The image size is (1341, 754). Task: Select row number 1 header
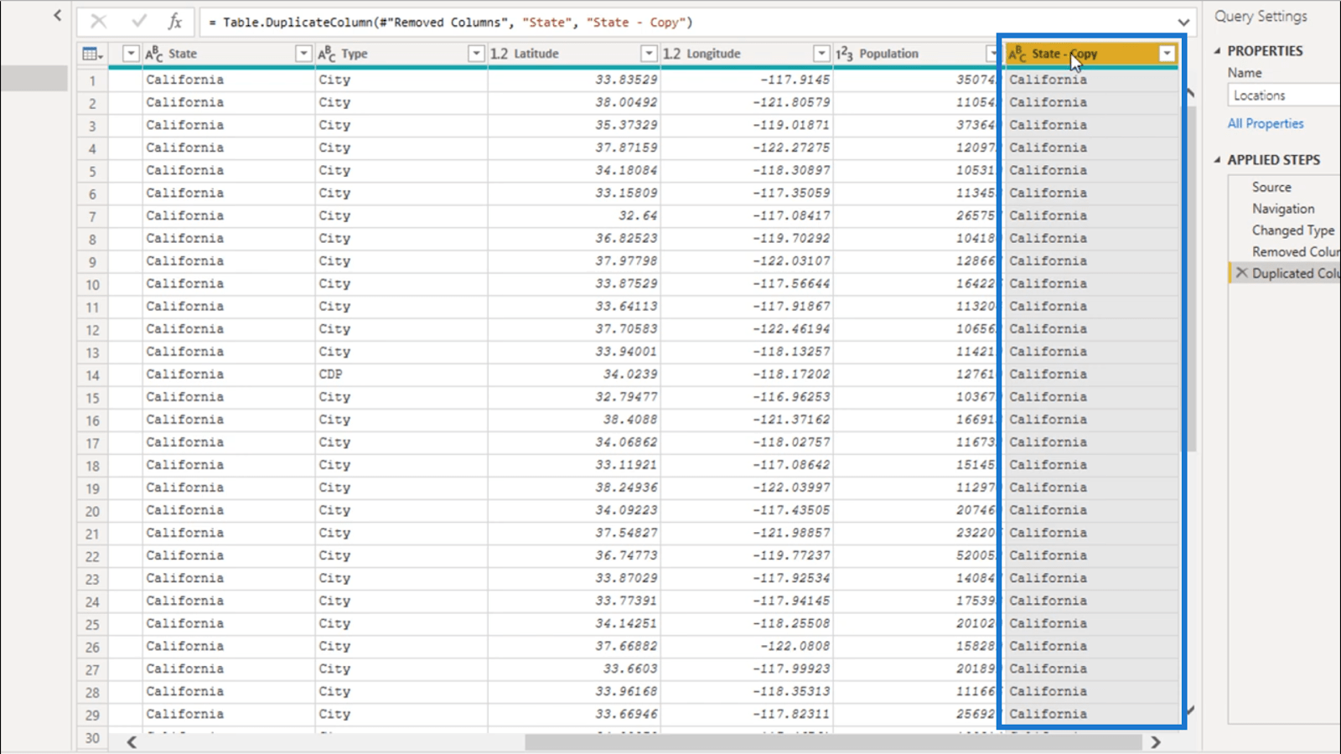[92, 80]
